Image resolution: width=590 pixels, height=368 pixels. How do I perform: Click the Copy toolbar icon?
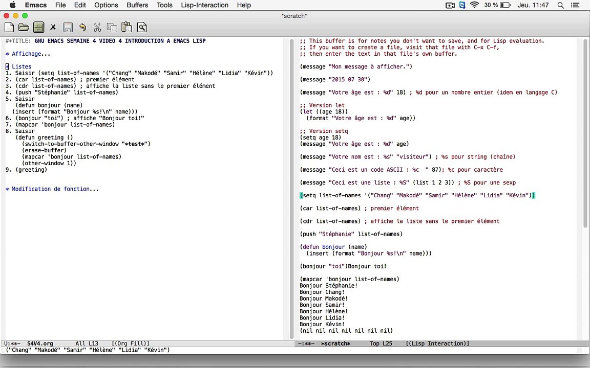pyautogui.click(x=112, y=27)
